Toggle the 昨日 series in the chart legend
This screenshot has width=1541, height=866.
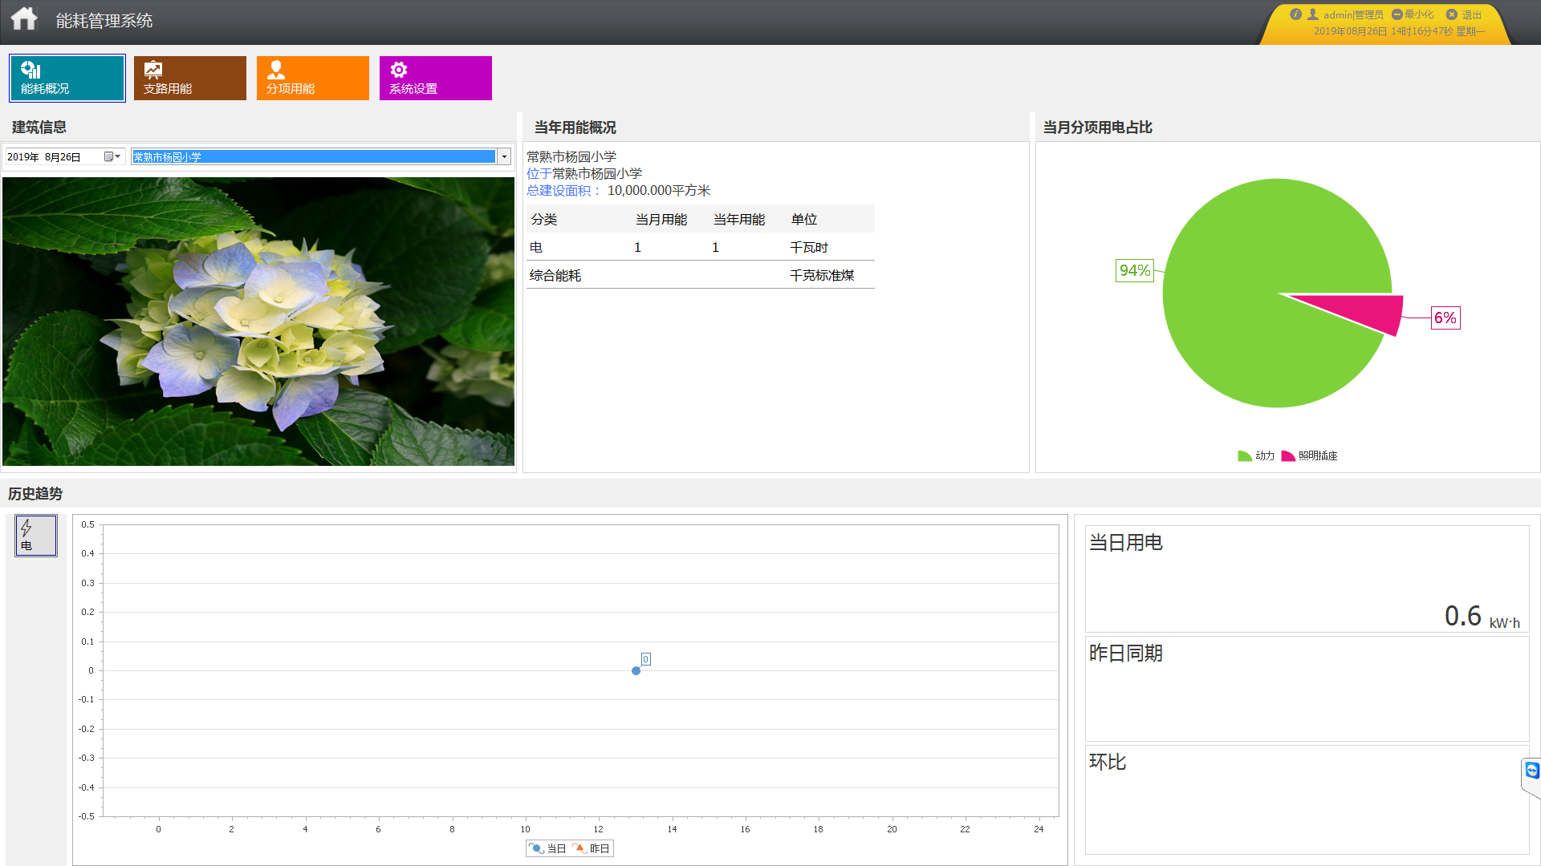pyautogui.click(x=592, y=848)
